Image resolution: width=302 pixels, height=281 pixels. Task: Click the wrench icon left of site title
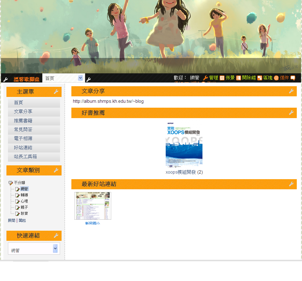click(x=6, y=79)
